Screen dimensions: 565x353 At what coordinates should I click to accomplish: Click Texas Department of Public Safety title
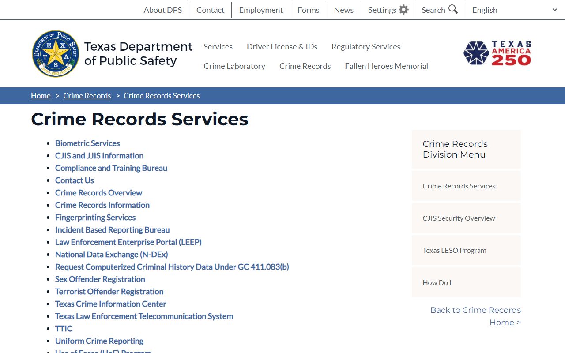[138, 53]
